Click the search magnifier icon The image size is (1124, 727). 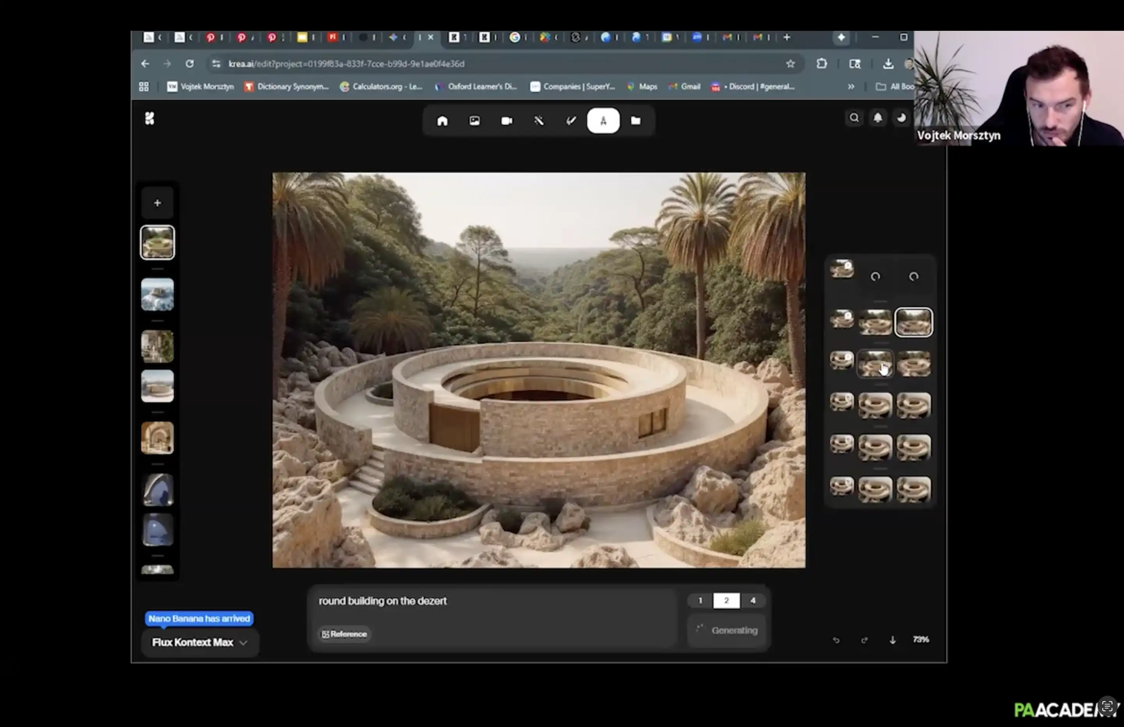(854, 118)
